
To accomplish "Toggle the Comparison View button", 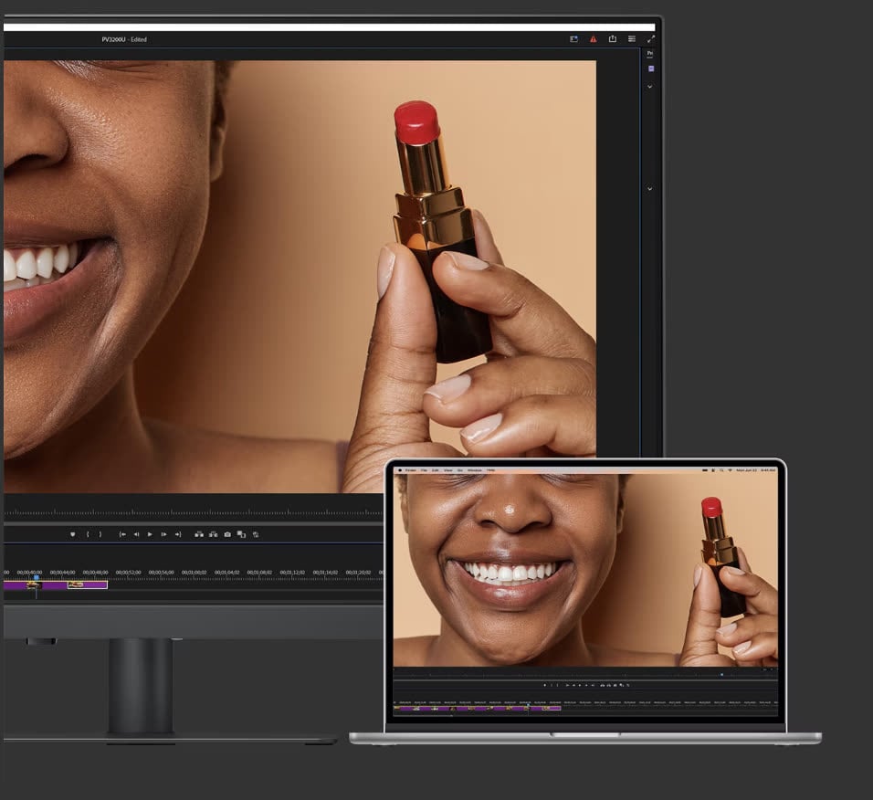I will pos(241,534).
